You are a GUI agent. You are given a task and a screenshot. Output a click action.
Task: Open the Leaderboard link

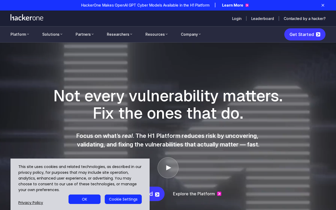(262, 18)
